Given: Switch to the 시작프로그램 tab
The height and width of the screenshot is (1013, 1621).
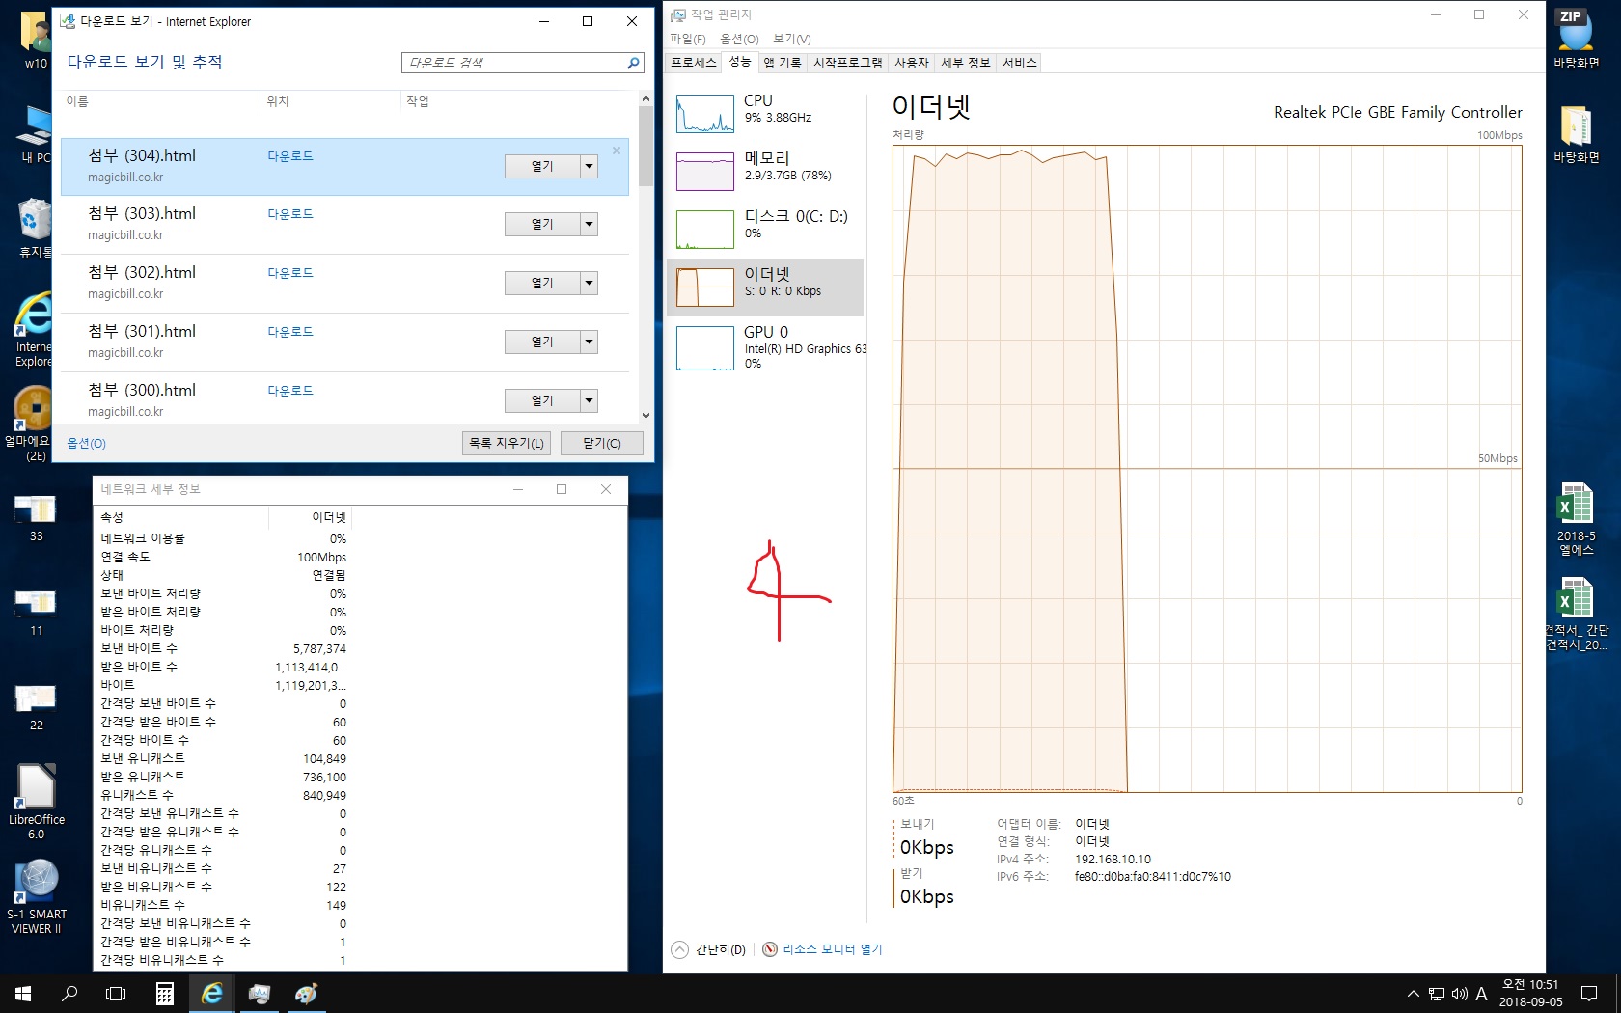Looking at the screenshot, I should [847, 63].
